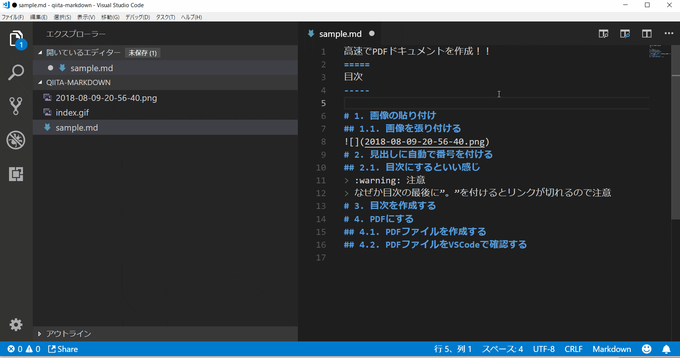This screenshot has width=680, height=358.
Task: Open the Manage gear in the activity bar
Action: click(16, 324)
